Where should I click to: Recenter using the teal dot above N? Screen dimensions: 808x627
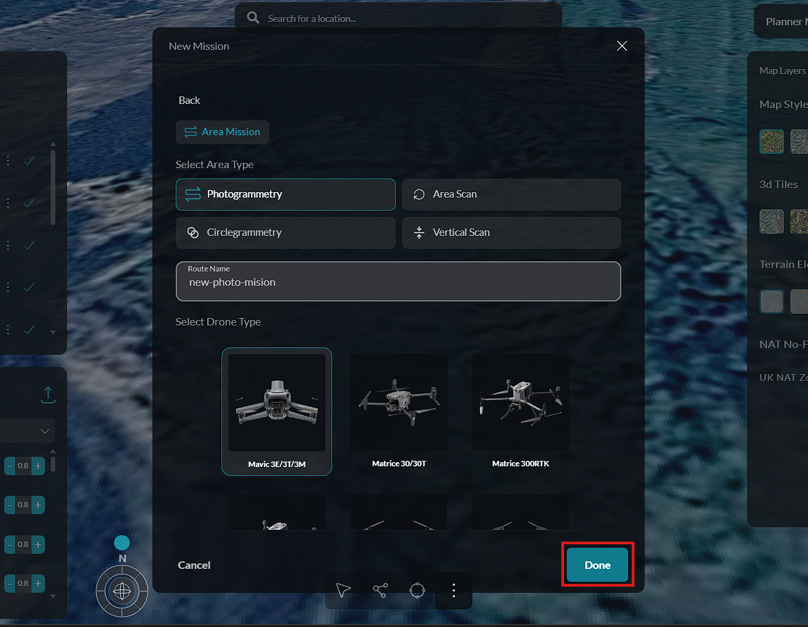click(122, 542)
